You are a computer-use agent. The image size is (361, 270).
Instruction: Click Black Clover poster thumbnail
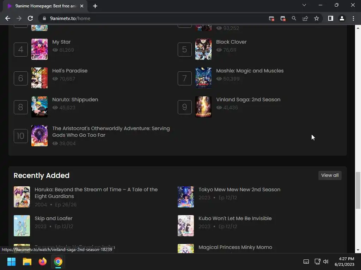coord(203,49)
